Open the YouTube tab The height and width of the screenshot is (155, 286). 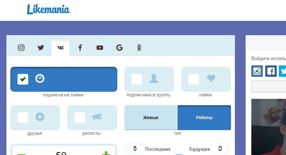pyautogui.click(x=100, y=48)
